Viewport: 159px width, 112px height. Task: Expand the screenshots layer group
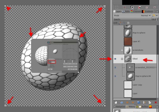coord(122,50)
